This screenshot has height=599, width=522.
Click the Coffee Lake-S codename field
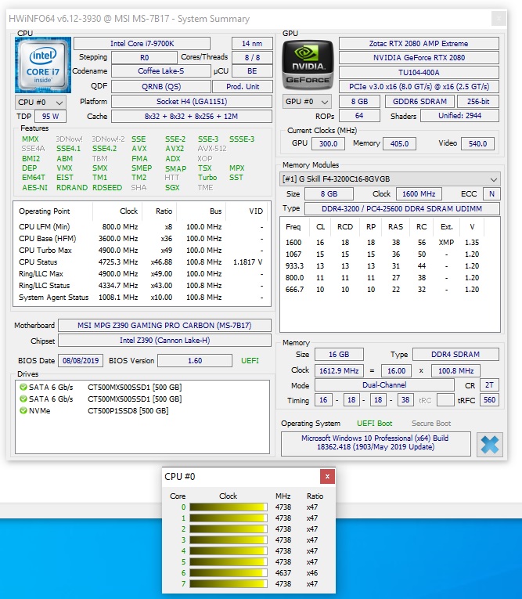(x=160, y=71)
